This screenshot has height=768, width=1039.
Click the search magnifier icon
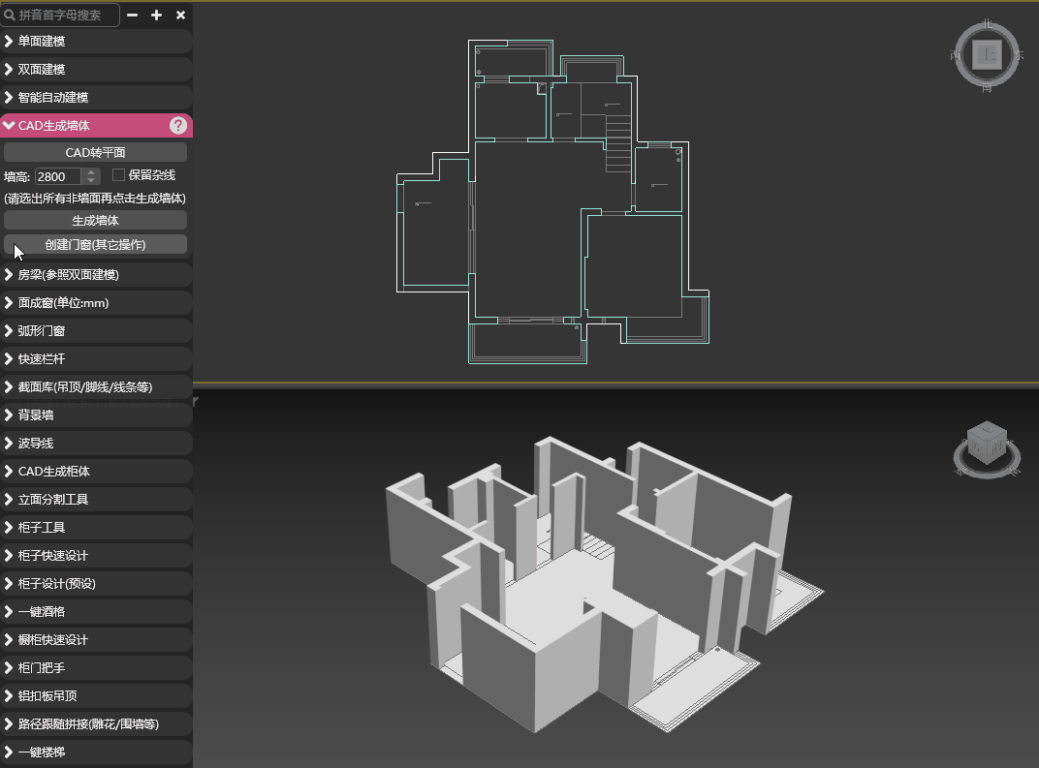pyautogui.click(x=11, y=15)
